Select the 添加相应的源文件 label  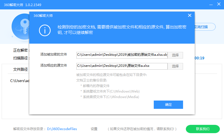click(x=54, y=65)
